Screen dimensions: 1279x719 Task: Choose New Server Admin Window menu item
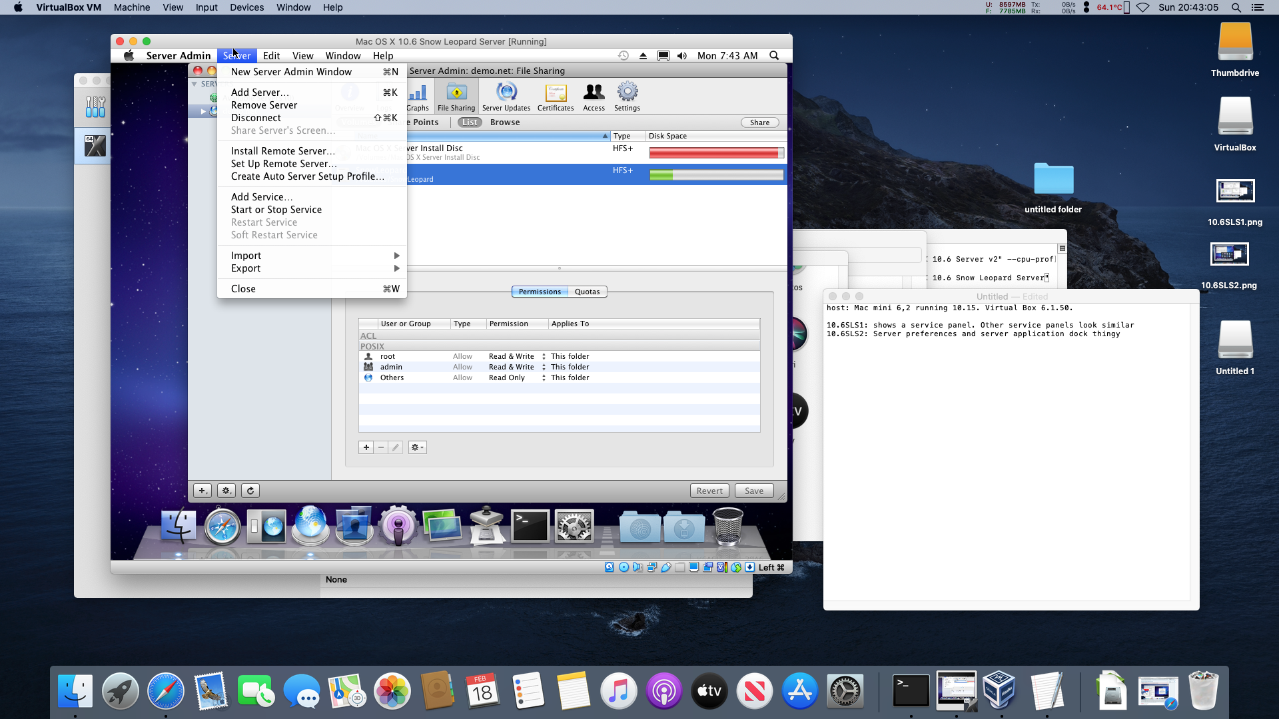(x=312, y=72)
